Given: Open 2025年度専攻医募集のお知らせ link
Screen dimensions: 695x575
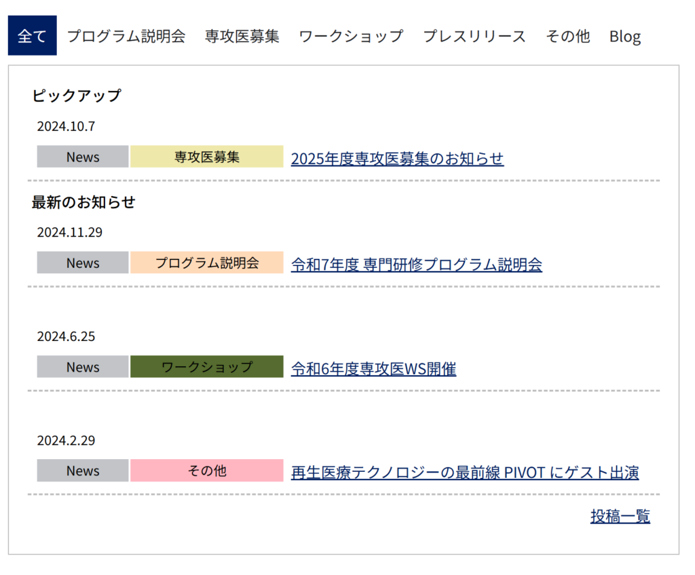Looking at the screenshot, I should pos(397,159).
